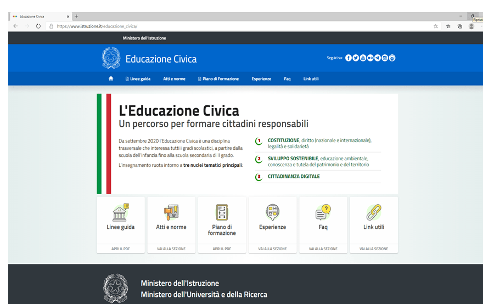Reload the page with refresh button
The height and width of the screenshot is (304, 483).
38,26
